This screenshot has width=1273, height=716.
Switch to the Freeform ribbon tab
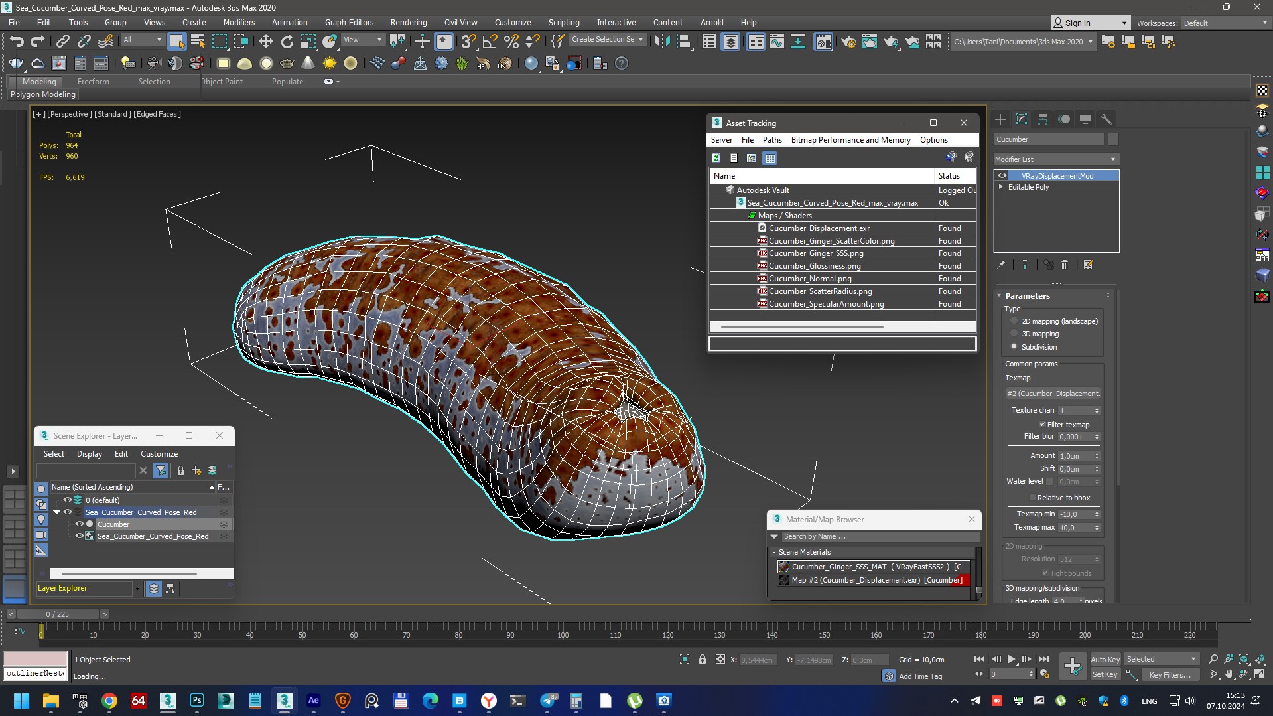[x=94, y=82]
